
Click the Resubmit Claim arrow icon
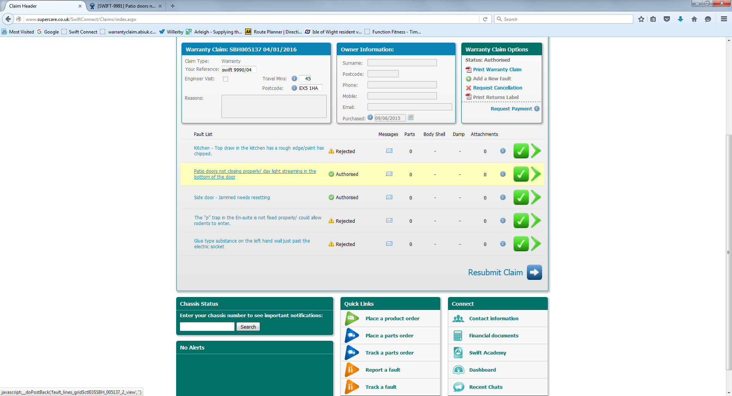click(534, 272)
